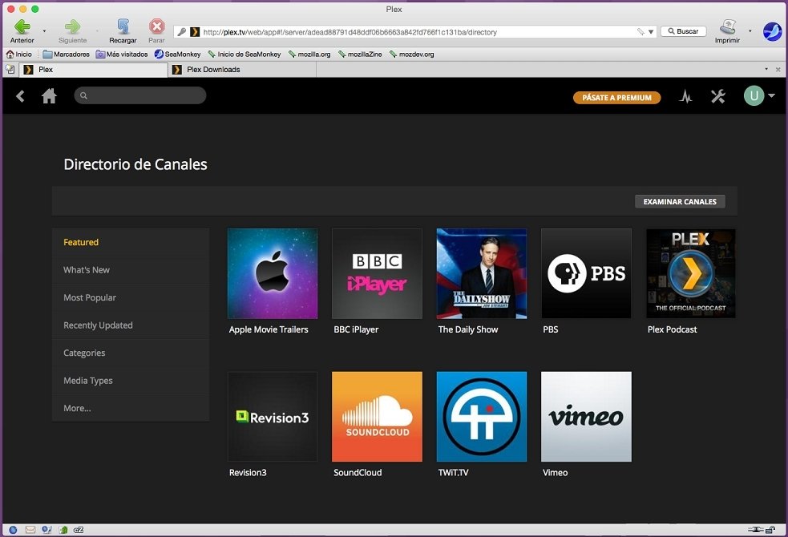
Task: Open Plex settings wrench icon
Action: click(x=718, y=96)
